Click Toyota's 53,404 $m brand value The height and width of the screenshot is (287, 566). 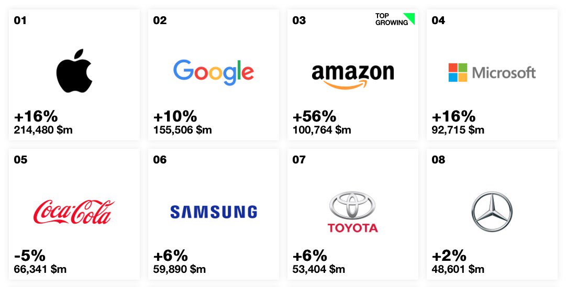[x=318, y=269]
